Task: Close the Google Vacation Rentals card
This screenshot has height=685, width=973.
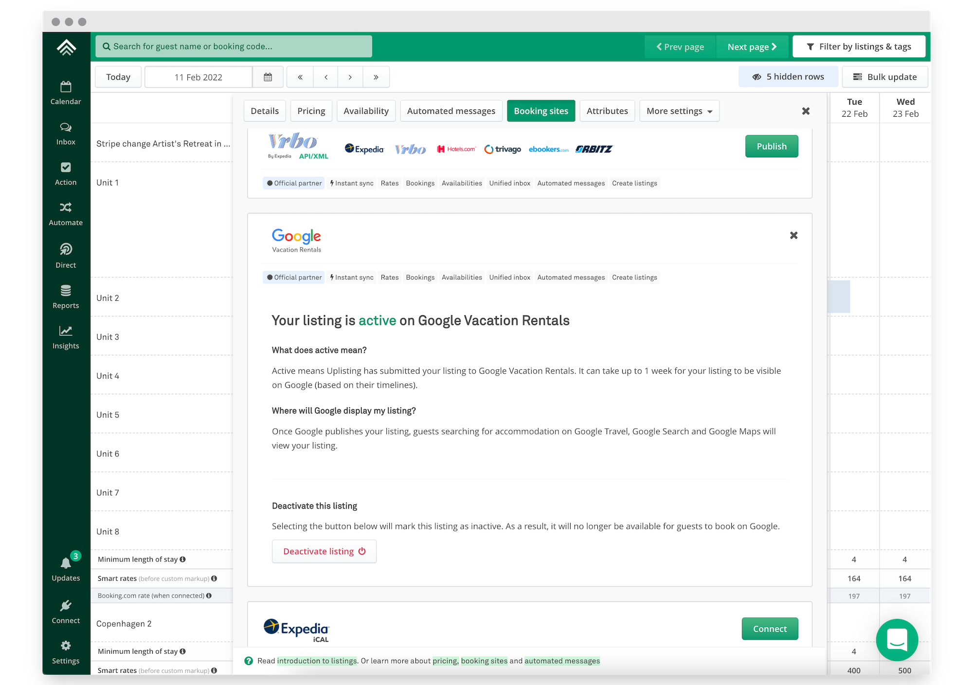Action: click(793, 235)
